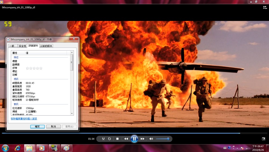Click the 00:01:45 duration value
The height and width of the screenshot is (152, 269).
30,83
